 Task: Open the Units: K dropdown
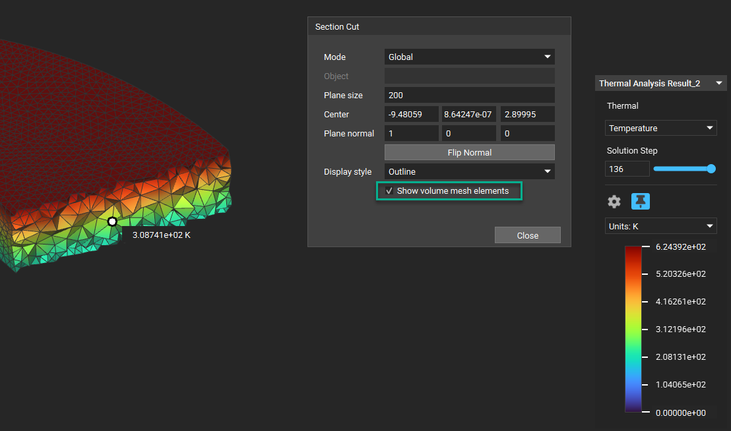pos(660,226)
